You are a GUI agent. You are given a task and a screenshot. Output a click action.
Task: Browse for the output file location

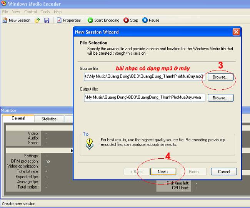pos(220,98)
